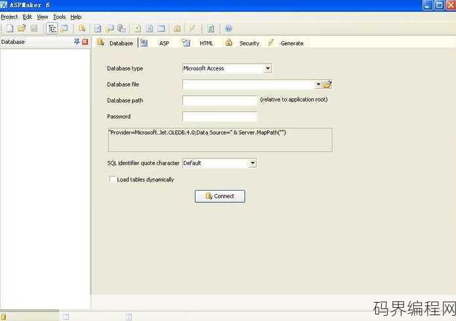This screenshot has height=321, width=456.
Task: Open the Database type dropdown
Action: (x=268, y=69)
